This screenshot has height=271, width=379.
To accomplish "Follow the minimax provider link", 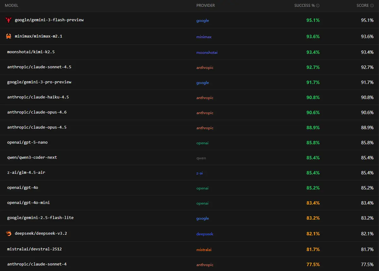I will click(x=204, y=37).
